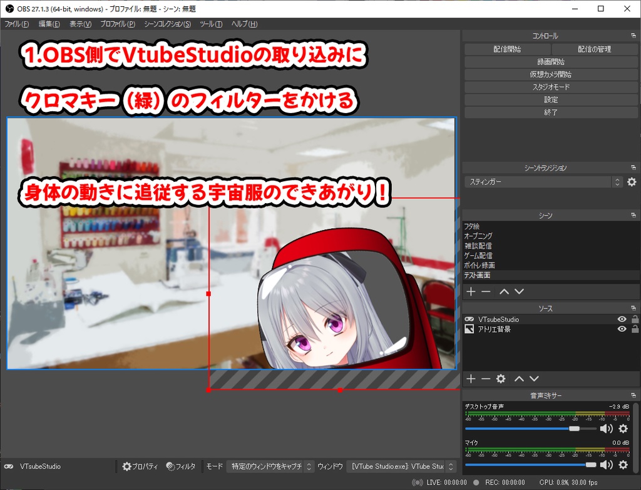Undock the Scene Transitions panel
Viewport: 641px width, 490px height.
[633, 168]
